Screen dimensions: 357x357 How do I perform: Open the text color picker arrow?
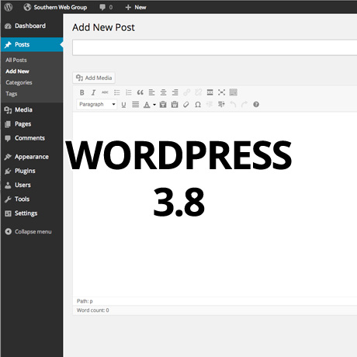(154, 105)
